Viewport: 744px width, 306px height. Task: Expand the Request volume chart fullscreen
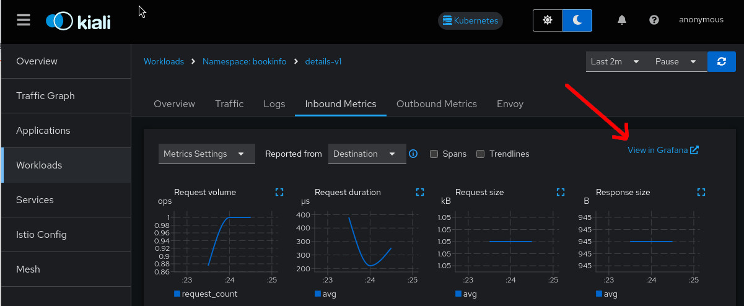click(279, 192)
